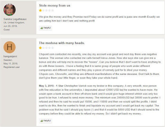
Task: Click the gold star on 'Stole money from us'
Action: pos(40,10)
